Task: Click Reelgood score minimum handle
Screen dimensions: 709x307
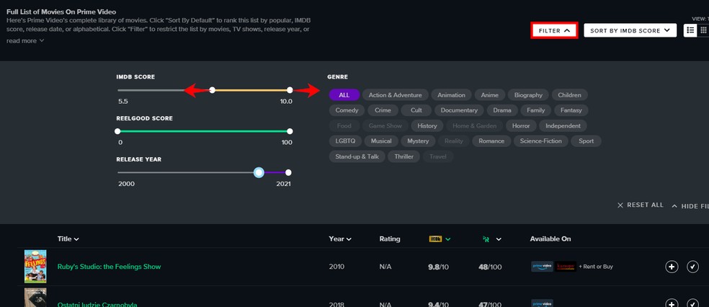Action: (117, 131)
